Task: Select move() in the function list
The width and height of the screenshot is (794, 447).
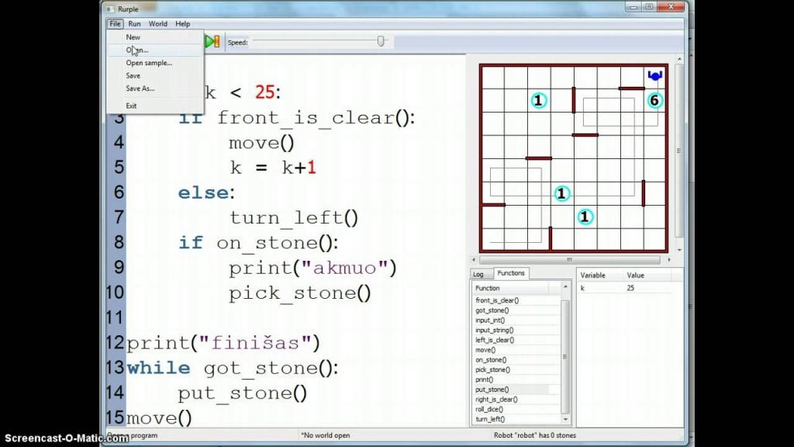Action: pyautogui.click(x=485, y=350)
